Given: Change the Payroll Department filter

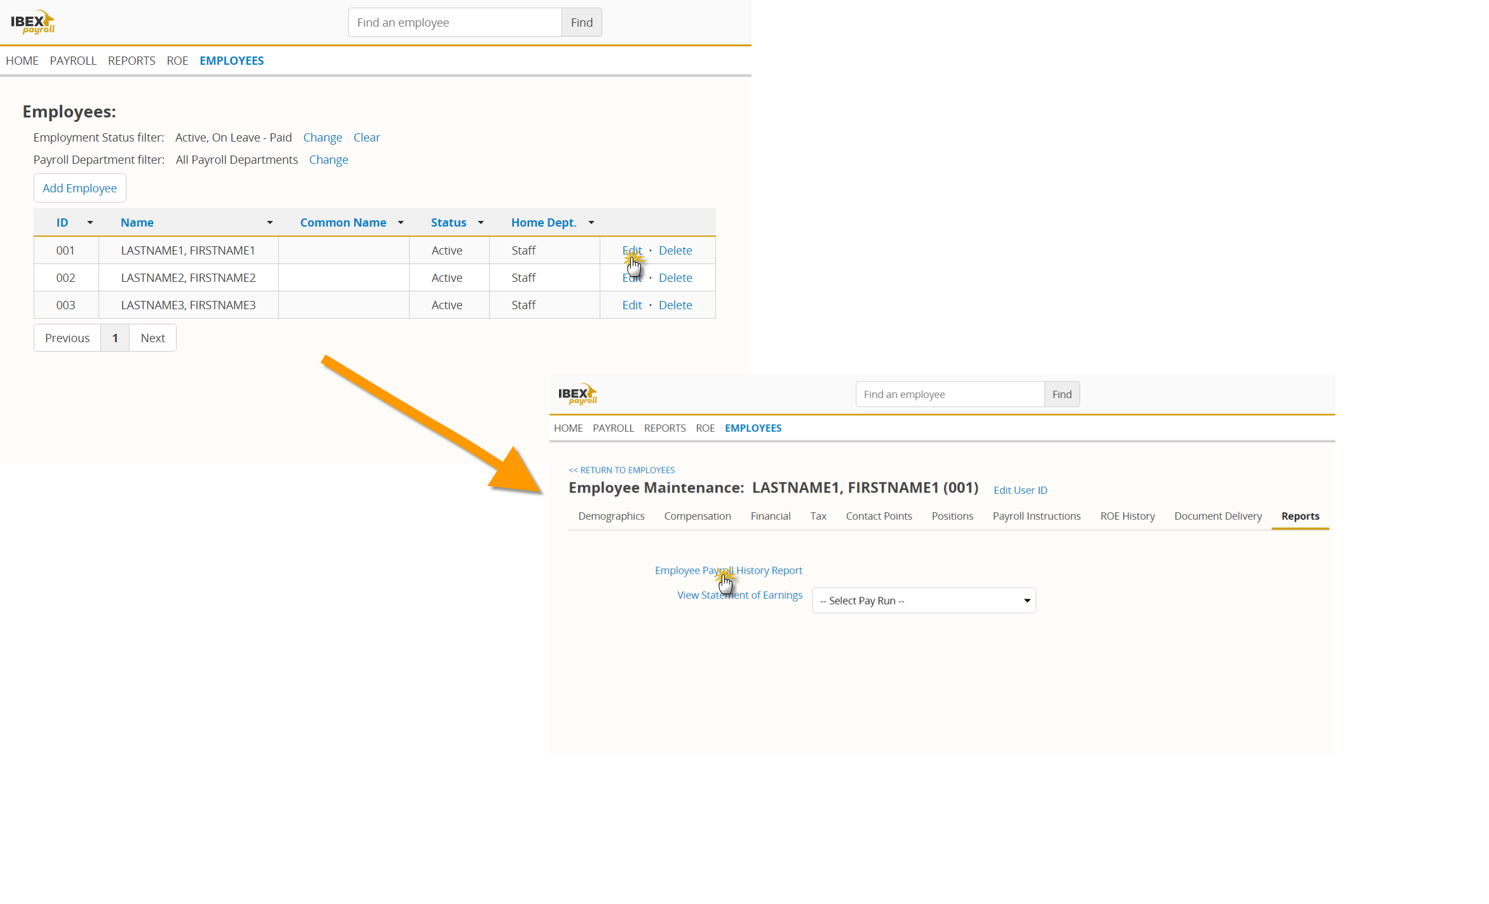Looking at the screenshot, I should point(328,160).
